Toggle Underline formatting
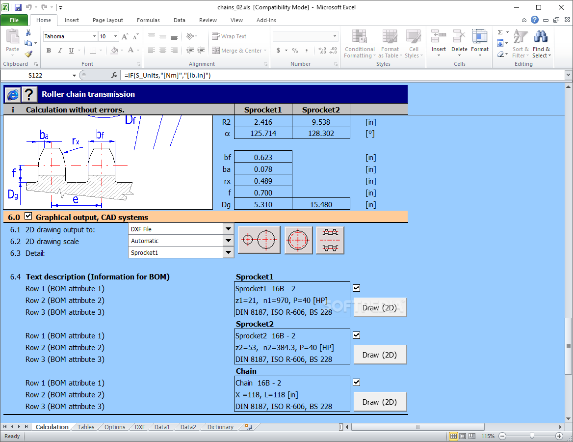The width and height of the screenshot is (573, 442). coord(71,51)
